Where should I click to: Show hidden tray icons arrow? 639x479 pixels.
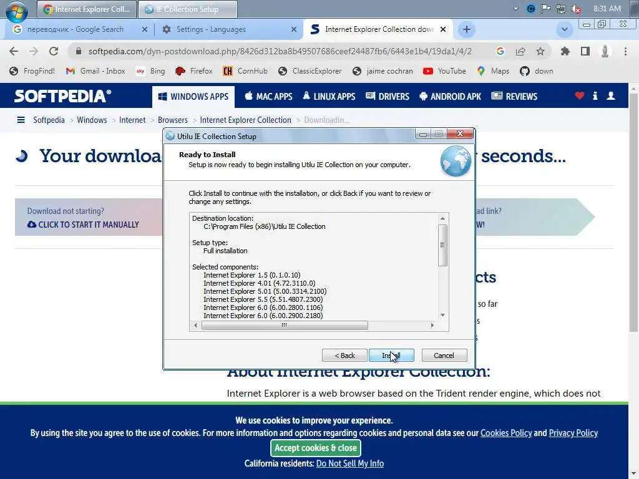tap(515, 9)
